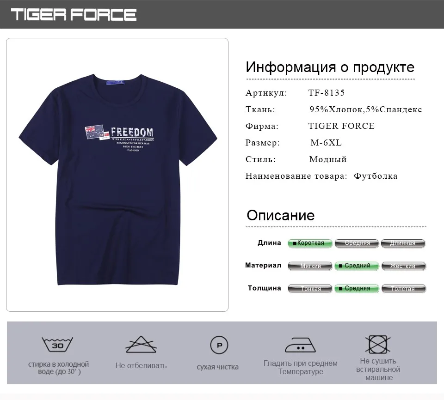Click the Информация о продукте heading
The width and height of the screenshot is (444, 400).
(x=330, y=67)
